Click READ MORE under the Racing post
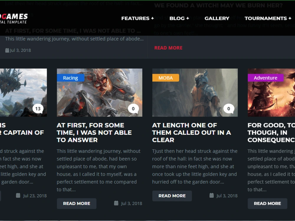Image resolution: width=295 pixels, height=221 pixels. (x=77, y=204)
